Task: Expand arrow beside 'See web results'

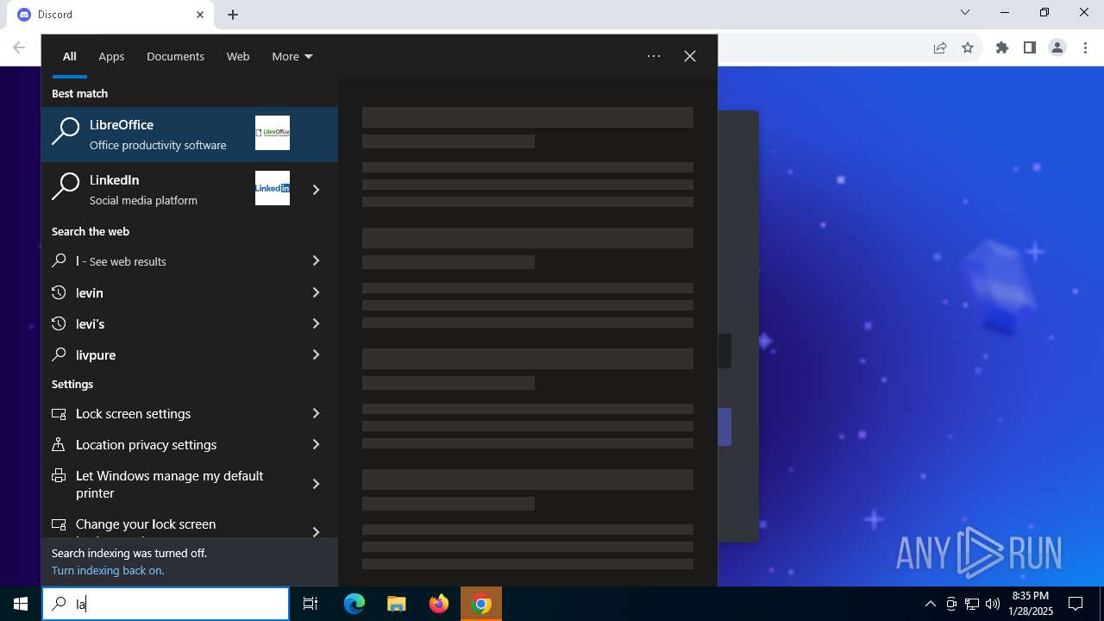Action: coord(316,260)
